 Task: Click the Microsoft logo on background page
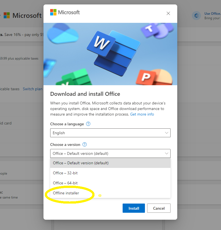(23, 15)
